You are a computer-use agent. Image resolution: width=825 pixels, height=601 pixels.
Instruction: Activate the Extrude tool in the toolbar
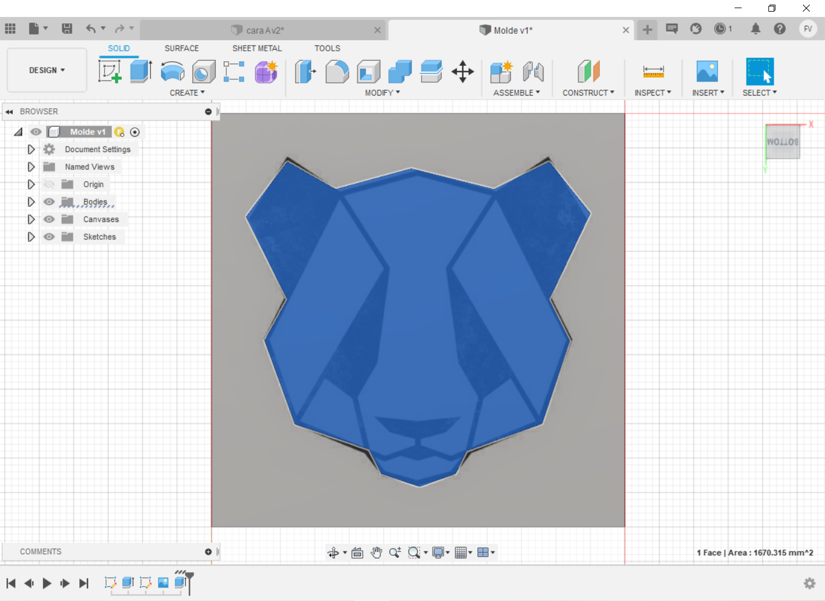pos(141,72)
